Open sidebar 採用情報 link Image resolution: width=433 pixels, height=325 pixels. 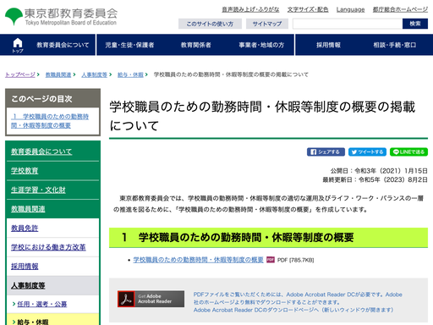click(x=25, y=267)
